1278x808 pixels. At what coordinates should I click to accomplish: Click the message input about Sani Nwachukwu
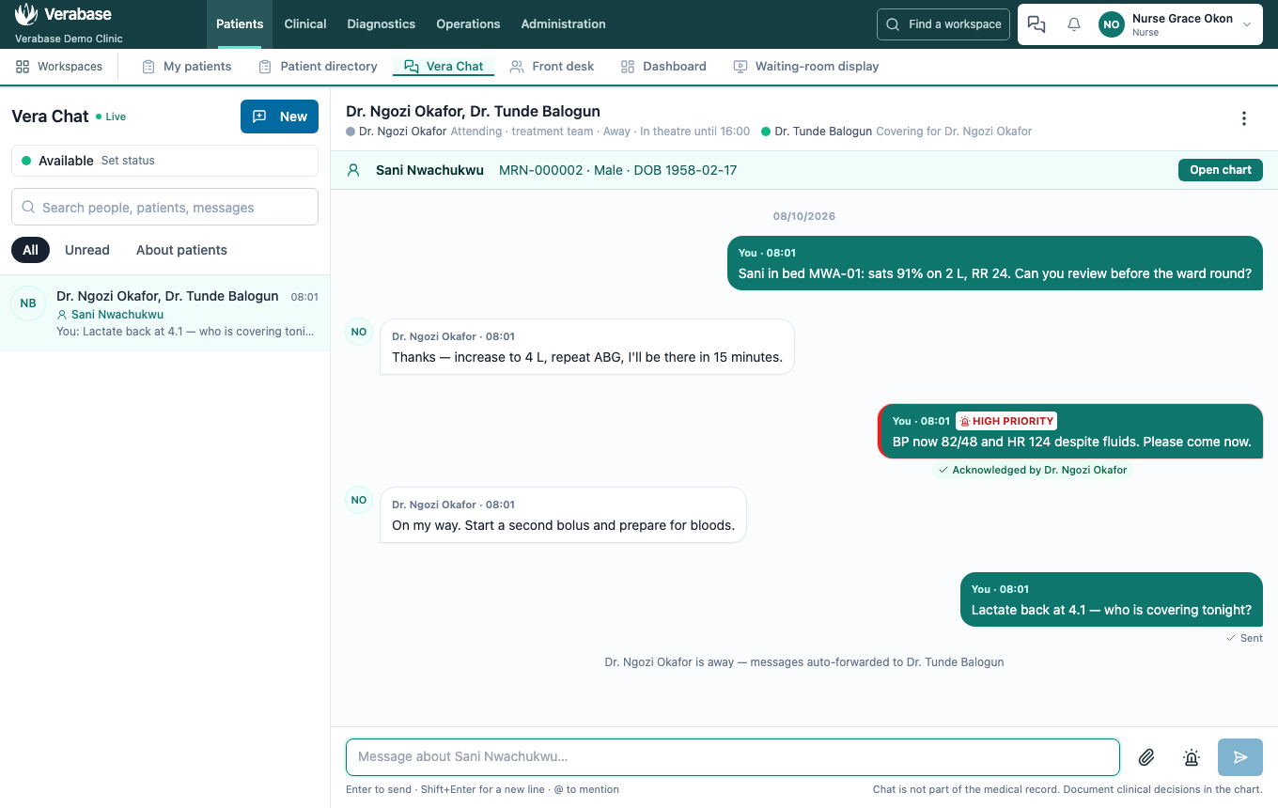(733, 757)
